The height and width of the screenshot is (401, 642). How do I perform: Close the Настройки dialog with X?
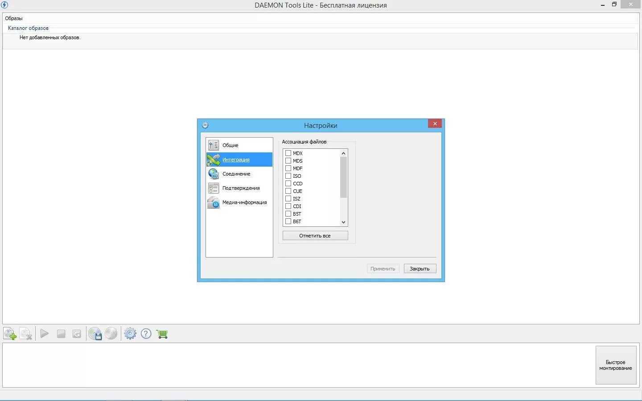tap(435, 123)
